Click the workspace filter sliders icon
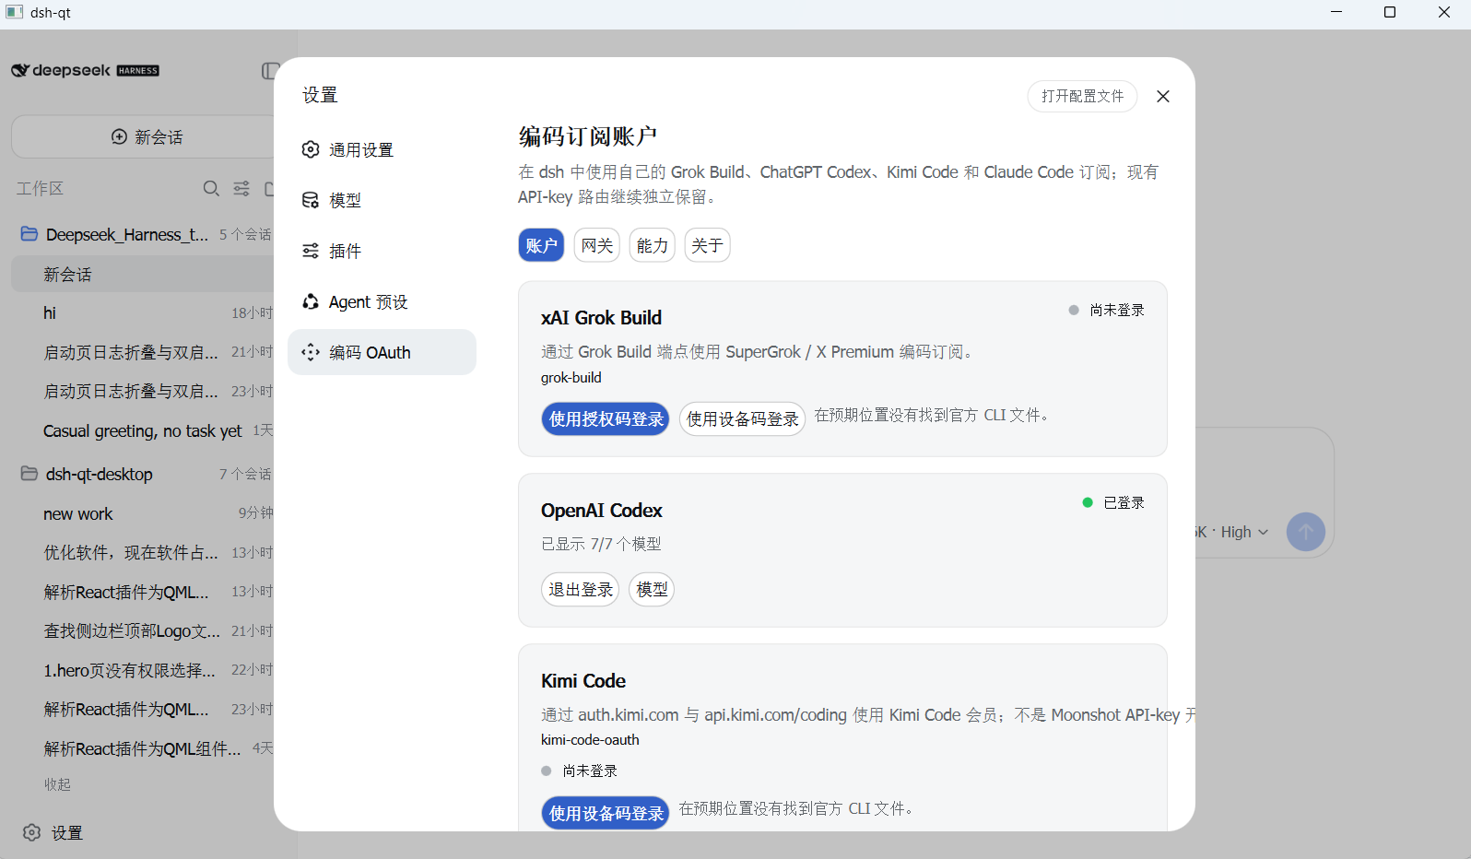 241,188
